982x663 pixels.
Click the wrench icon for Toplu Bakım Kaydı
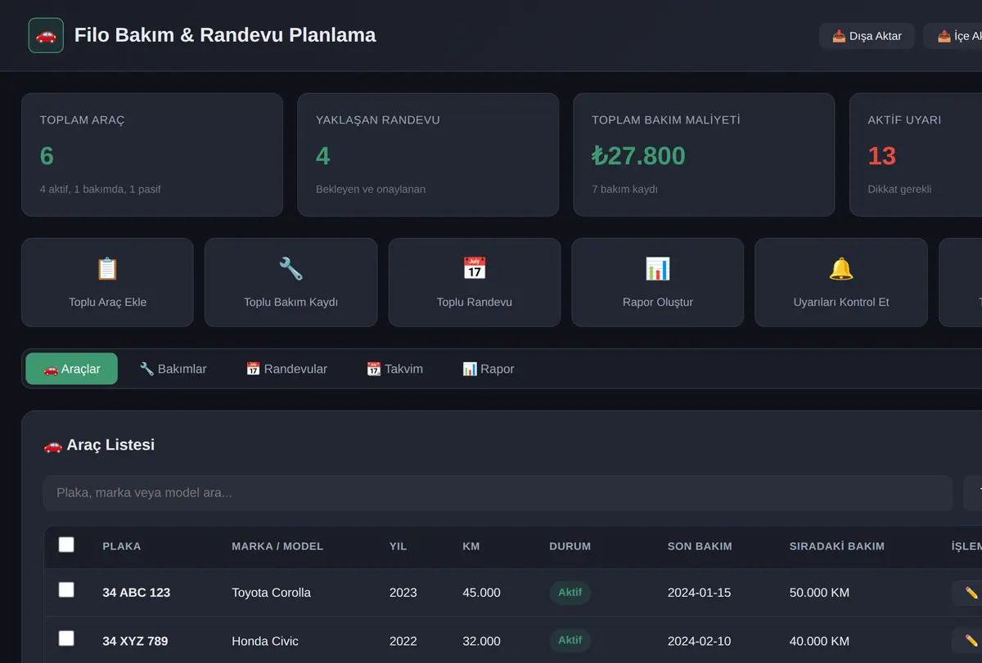(x=291, y=268)
